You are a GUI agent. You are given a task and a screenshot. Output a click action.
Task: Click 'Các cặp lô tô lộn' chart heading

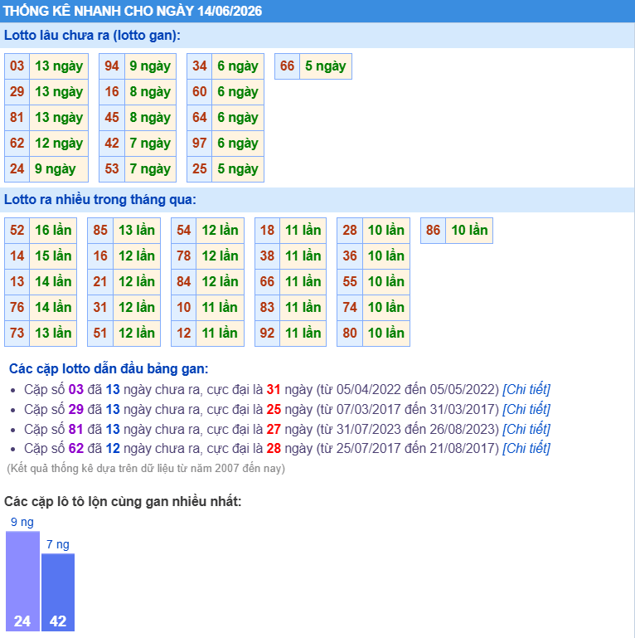point(123,501)
